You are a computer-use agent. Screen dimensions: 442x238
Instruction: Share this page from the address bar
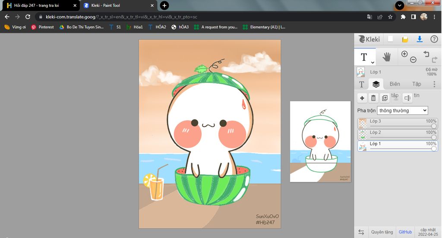pos(380,17)
